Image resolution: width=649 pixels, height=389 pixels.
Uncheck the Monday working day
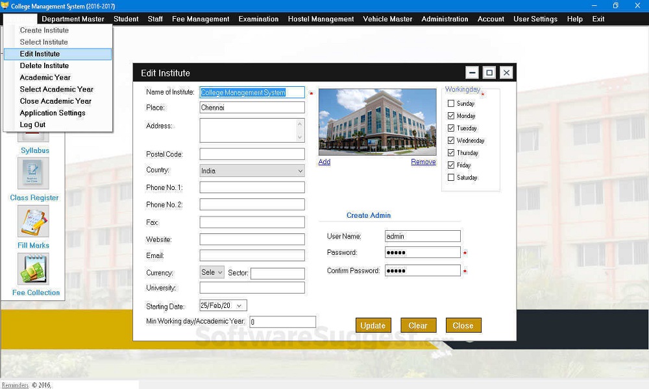(x=451, y=116)
